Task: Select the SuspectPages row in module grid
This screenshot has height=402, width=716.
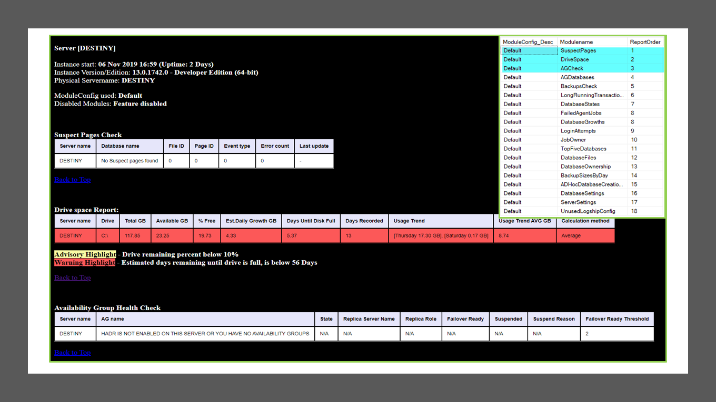Action: tap(578, 51)
